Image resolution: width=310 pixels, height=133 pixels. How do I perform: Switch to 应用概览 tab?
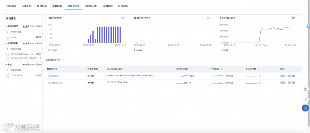point(11,6)
